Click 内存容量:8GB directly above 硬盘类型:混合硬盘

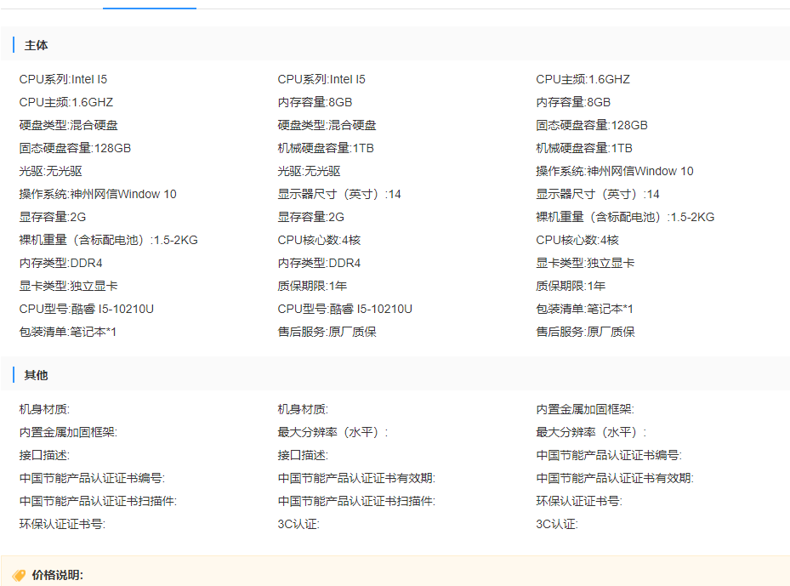pos(315,102)
